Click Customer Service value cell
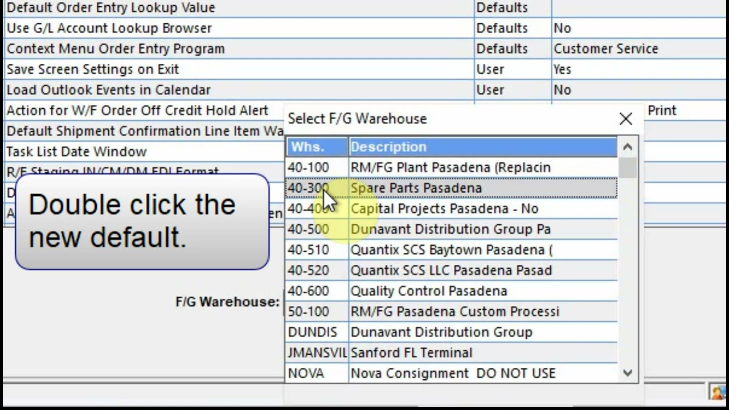This screenshot has height=410, width=729. click(640, 49)
